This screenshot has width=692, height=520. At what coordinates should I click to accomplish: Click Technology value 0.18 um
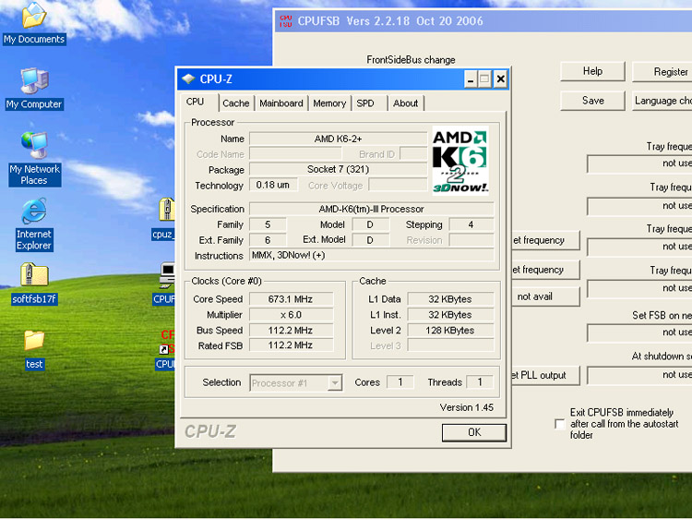[x=273, y=185]
